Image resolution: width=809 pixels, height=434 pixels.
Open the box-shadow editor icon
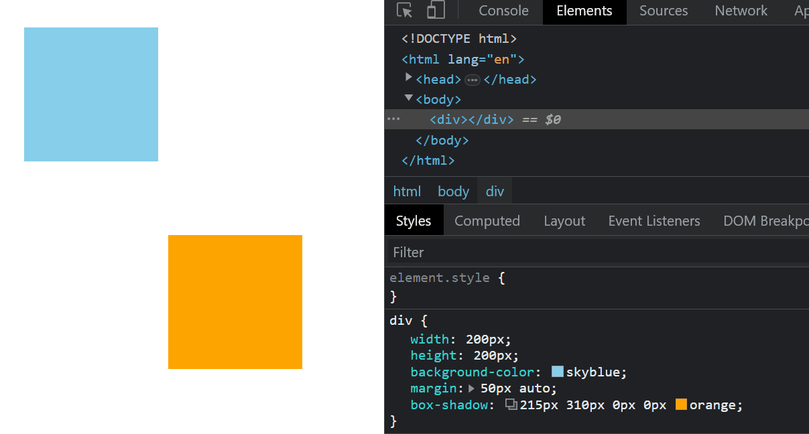tap(510, 405)
